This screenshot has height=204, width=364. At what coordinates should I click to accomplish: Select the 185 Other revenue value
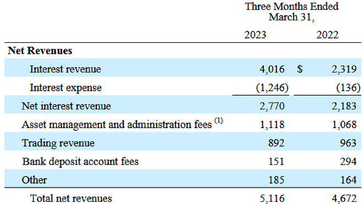coord(276,180)
